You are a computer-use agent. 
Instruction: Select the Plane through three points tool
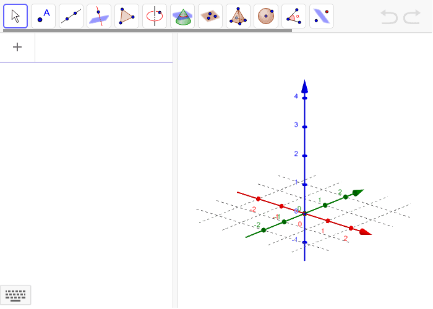point(210,16)
